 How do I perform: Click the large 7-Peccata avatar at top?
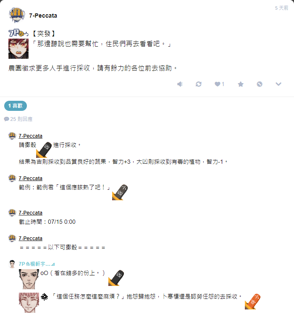(x=17, y=15)
